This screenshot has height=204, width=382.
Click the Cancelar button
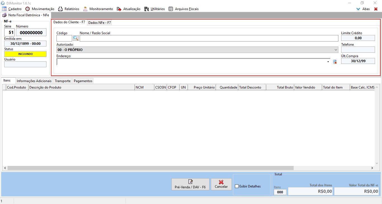tap(221, 184)
